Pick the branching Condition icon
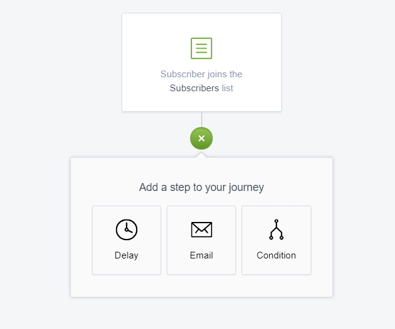 click(276, 229)
